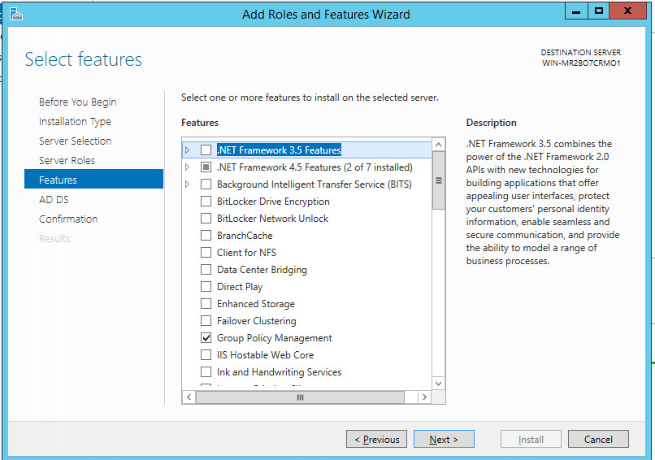Expand the .NET Framework 3.5 Features node
The image size is (655, 460).
tap(188, 150)
